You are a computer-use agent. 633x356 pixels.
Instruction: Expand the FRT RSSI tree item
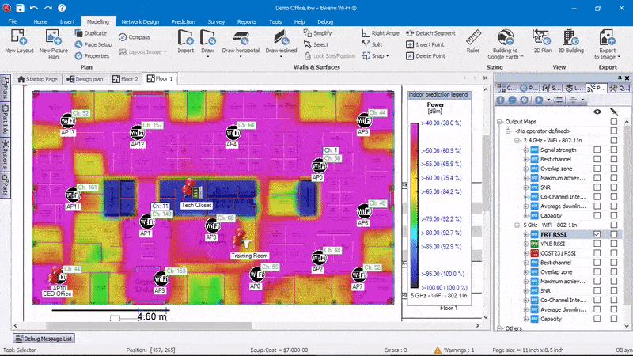pyautogui.click(x=526, y=234)
